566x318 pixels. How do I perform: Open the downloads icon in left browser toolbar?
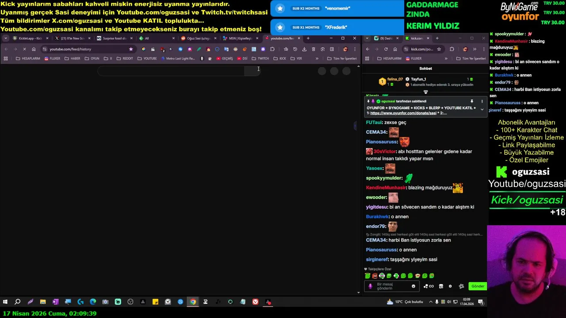pos(304,49)
